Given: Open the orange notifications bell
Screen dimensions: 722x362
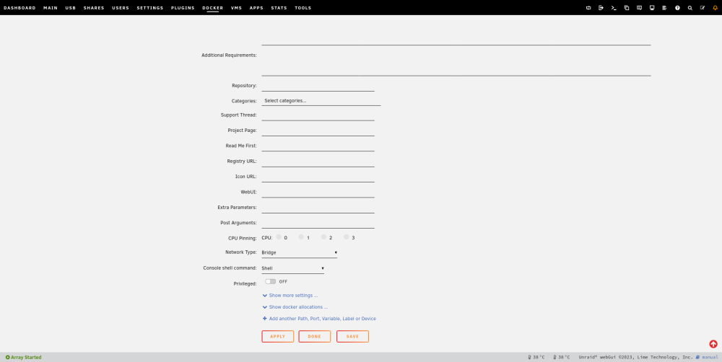Looking at the screenshot, I should 715,8.
